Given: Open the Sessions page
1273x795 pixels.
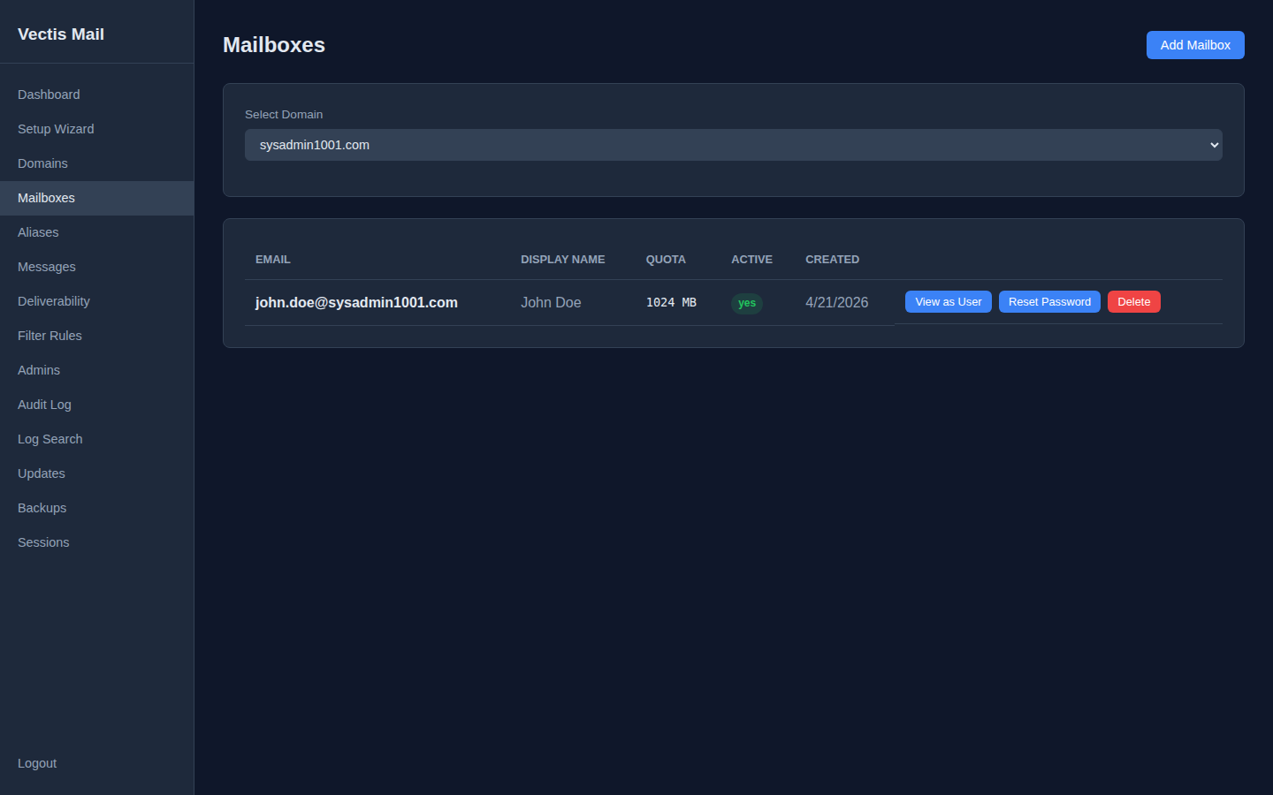Looking at the screenshot, I should coord(96,542).
